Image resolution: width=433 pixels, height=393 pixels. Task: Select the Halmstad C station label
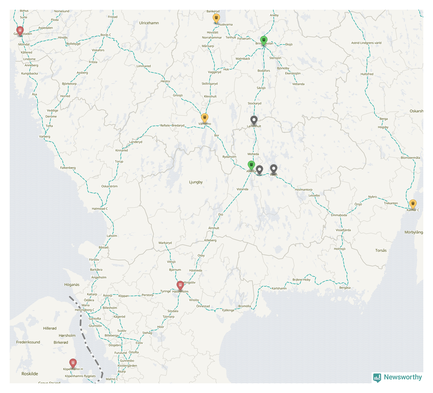click(x=100, y=209)
